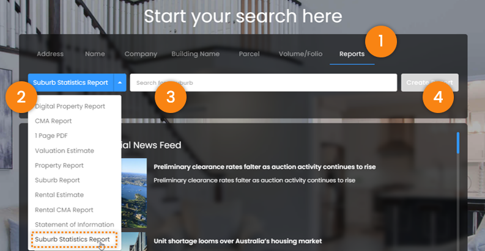Switch to the Building Name tab
This screenshot has width=485, height=251.
[196, 54]
